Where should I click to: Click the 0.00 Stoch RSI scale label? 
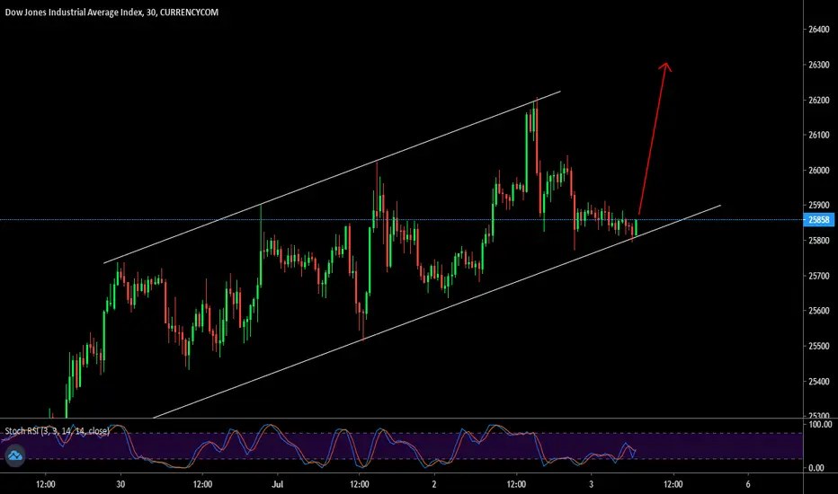coord(816,468)
